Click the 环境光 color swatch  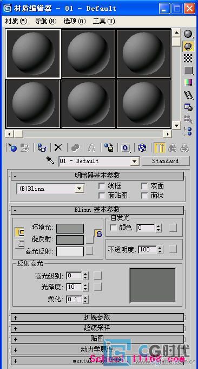70,229
